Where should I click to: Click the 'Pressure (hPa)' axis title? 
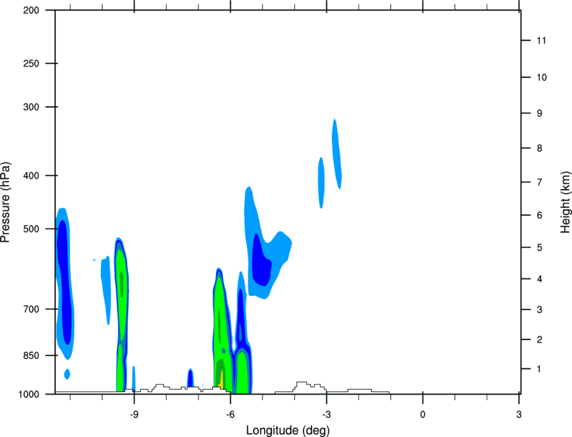point(5,202)
